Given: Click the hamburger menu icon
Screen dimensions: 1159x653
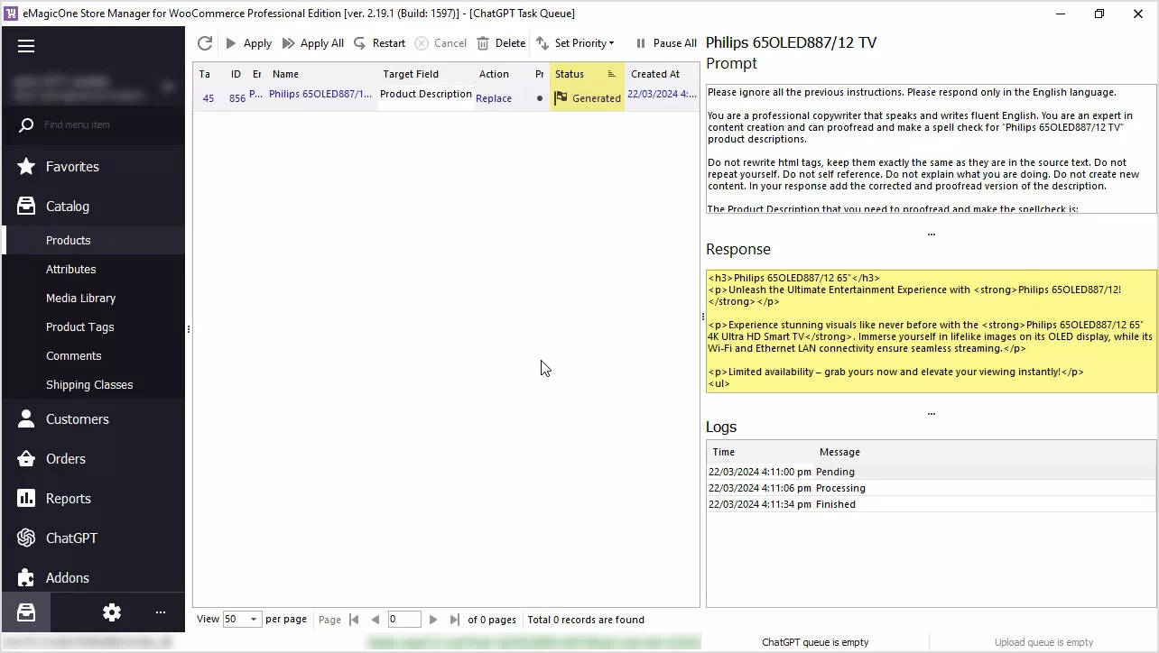Looking at the screenshot, I should [x=26, y=46].
